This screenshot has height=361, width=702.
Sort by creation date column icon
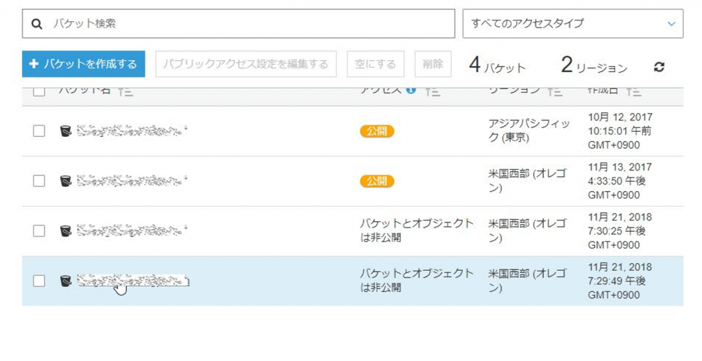pos(633,92)
